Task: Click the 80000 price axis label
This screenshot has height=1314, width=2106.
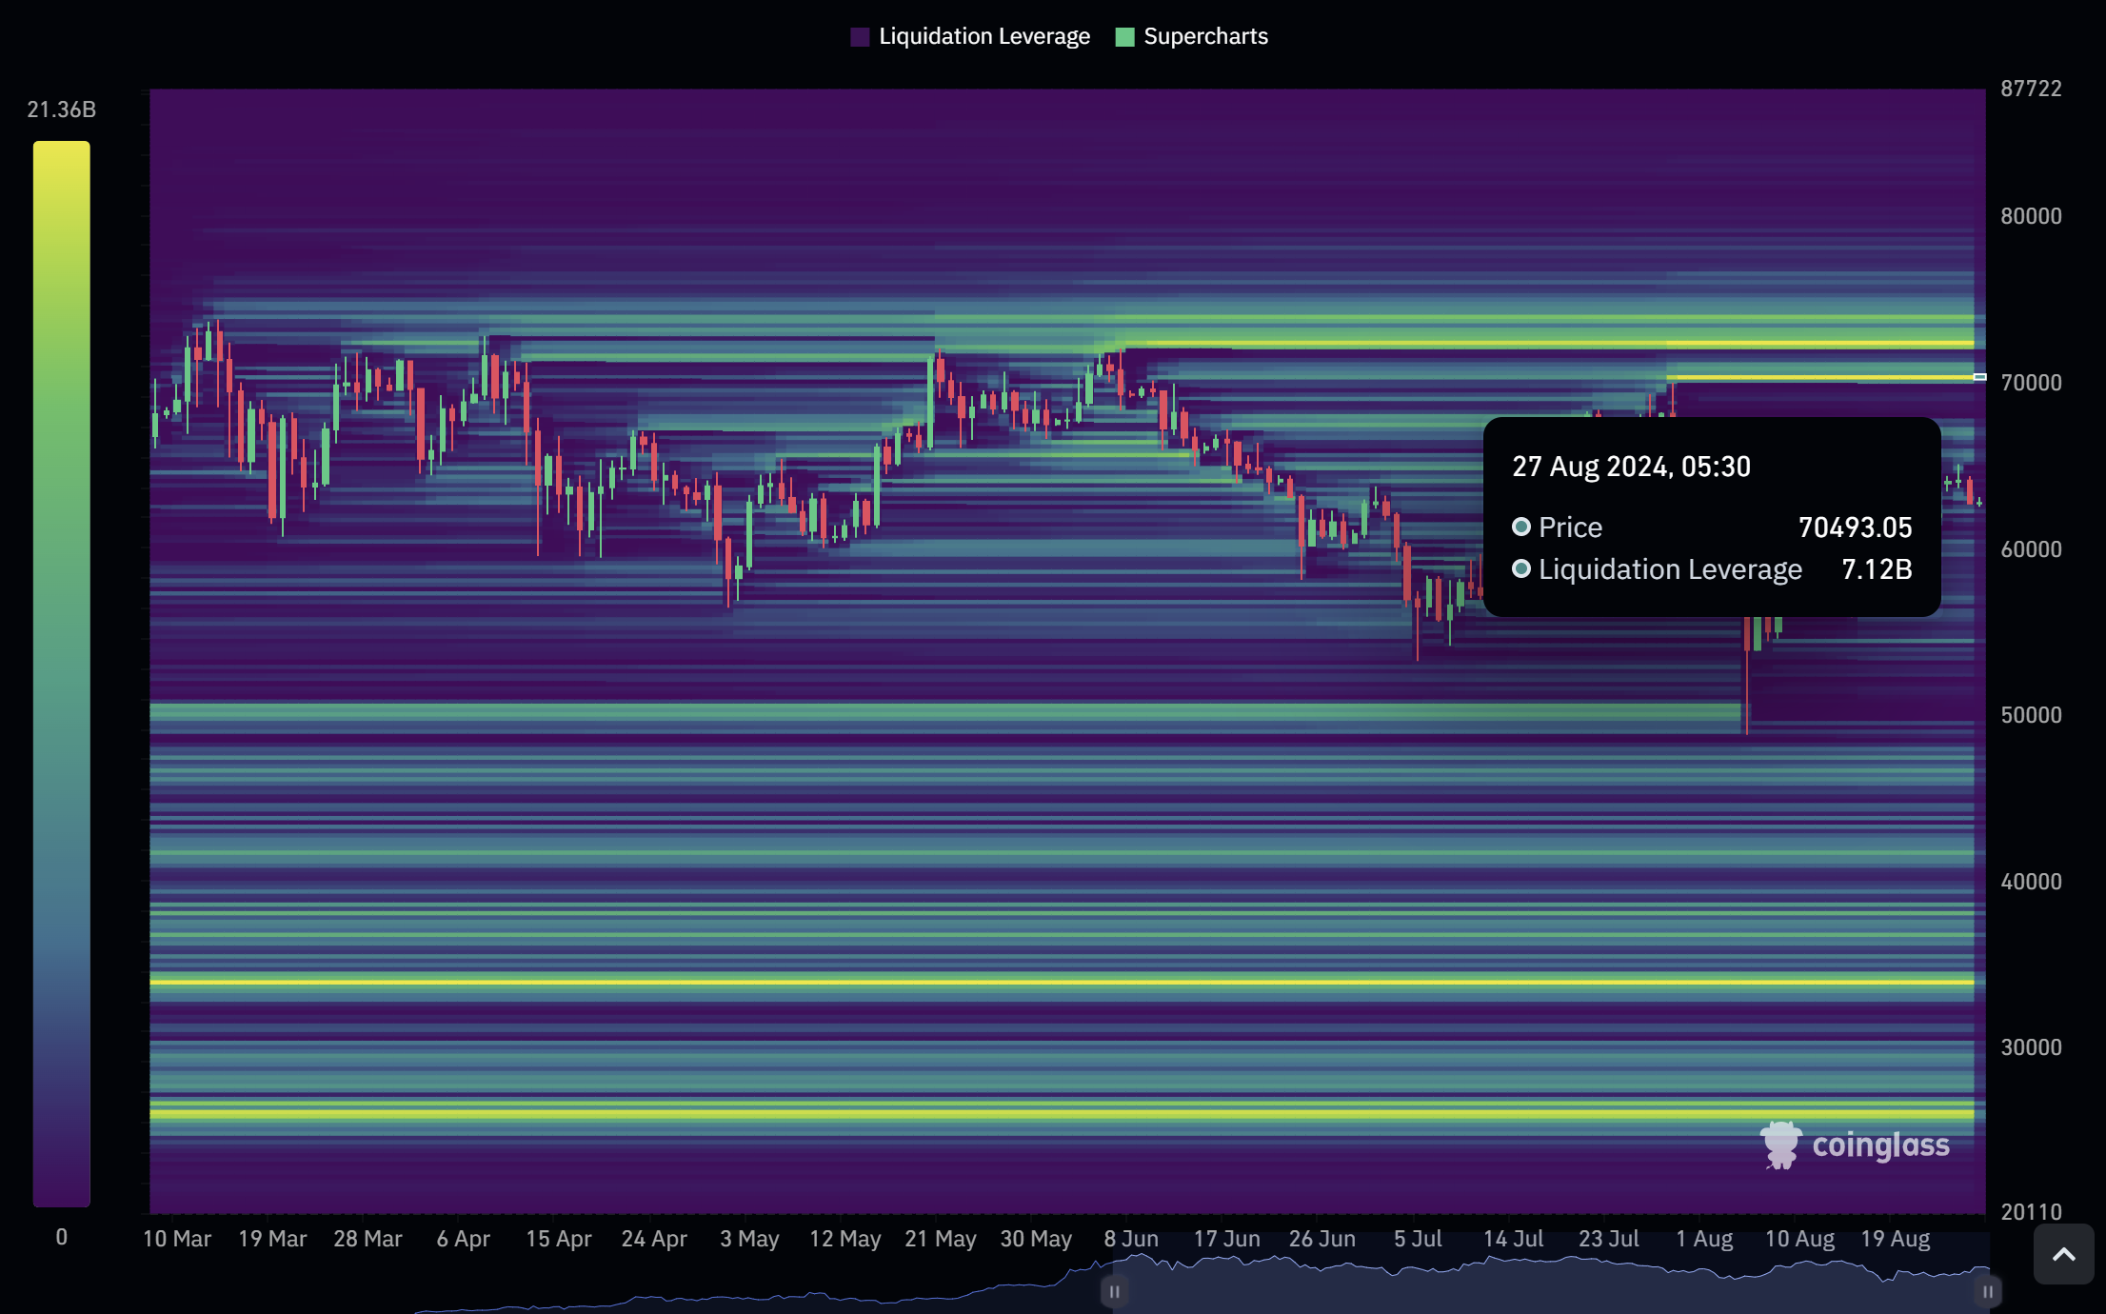Action: pos(2031,216)
